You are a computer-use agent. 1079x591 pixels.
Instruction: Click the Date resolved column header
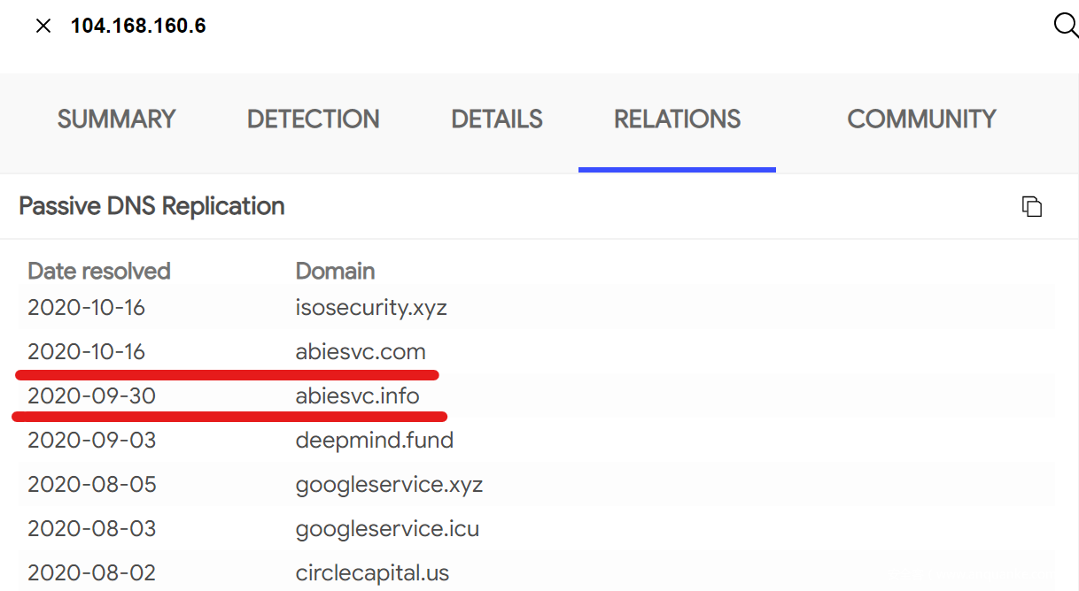point(99,271)
